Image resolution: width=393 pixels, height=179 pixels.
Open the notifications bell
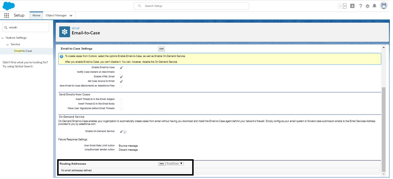[374, 6]
